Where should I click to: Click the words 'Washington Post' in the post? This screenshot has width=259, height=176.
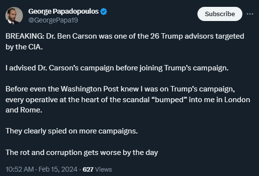tap(90, 89)
